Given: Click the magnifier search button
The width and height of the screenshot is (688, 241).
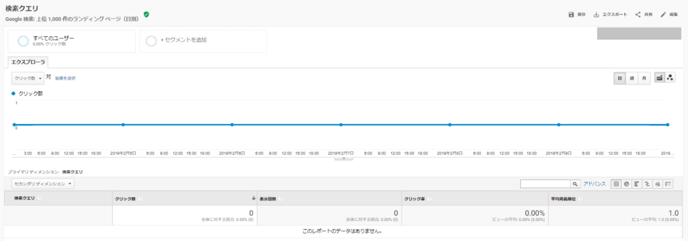Looking at the screenshot, I should click(x=575, y=184).
